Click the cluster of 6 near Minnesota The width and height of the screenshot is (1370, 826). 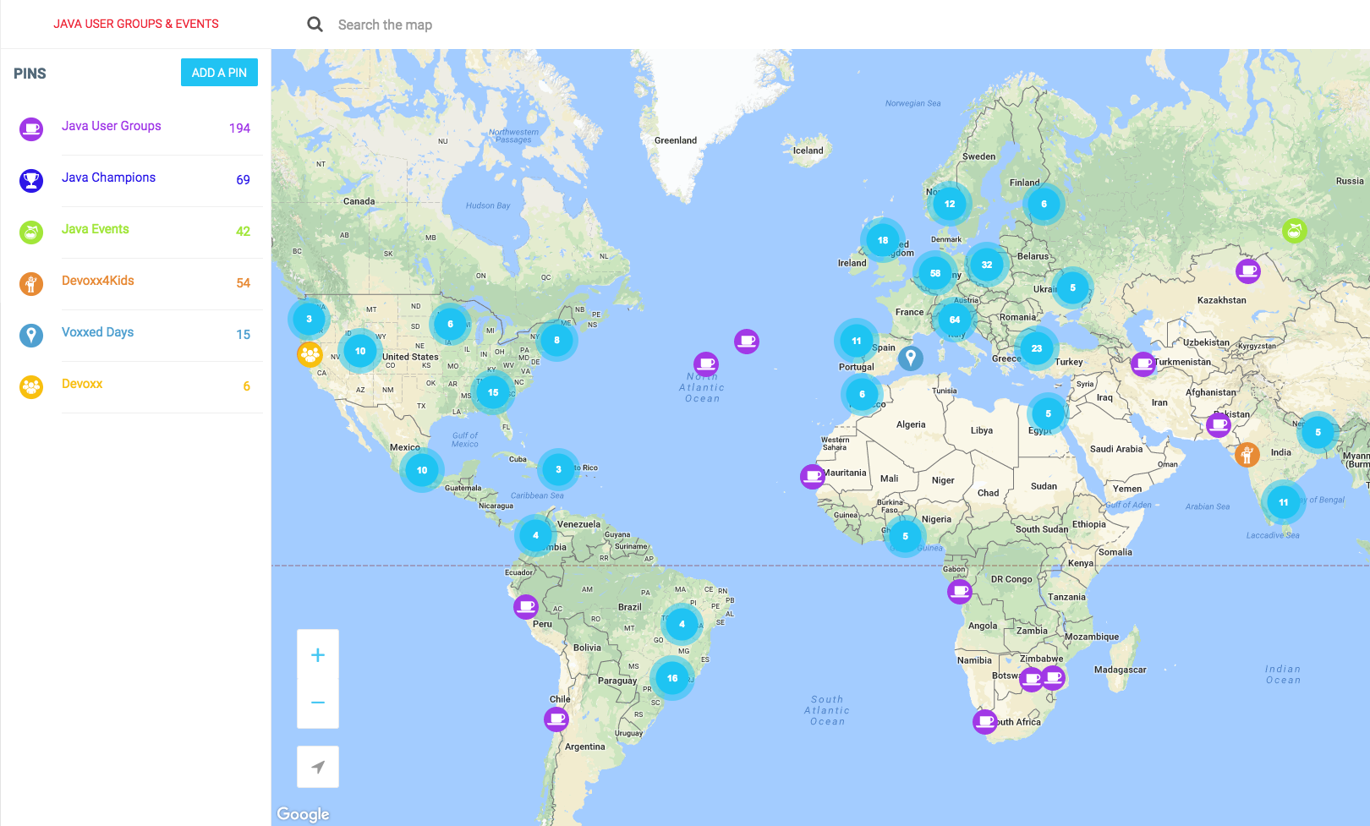tap(450, 324)
